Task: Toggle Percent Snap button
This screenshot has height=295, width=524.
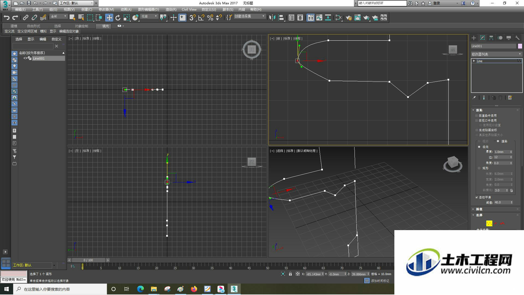Action: 210,18
